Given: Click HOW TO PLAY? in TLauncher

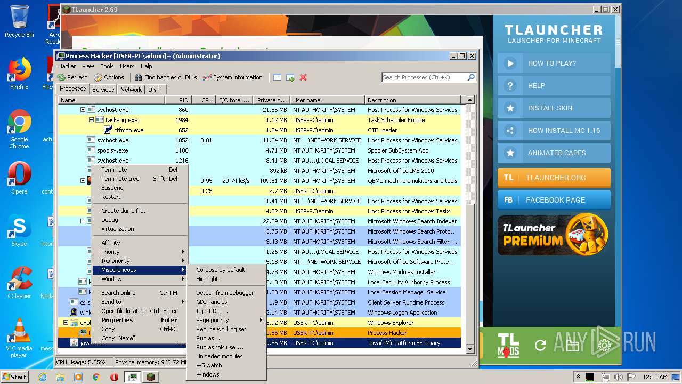Looking at the screenshot, I should [554, 63].
